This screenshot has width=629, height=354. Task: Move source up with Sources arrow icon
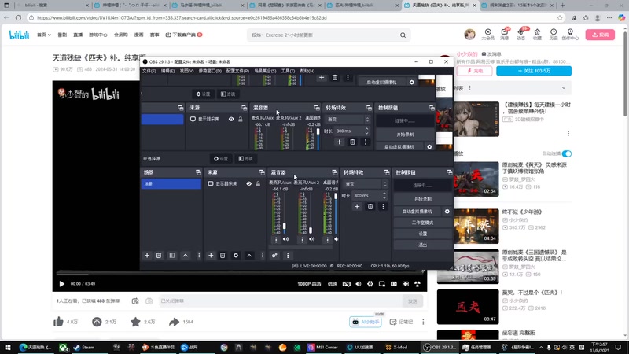[x=249, y=255]
